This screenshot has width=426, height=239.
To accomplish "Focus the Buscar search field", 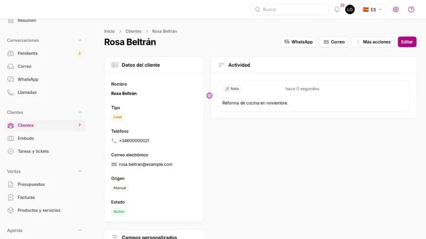I will [290, 10].
